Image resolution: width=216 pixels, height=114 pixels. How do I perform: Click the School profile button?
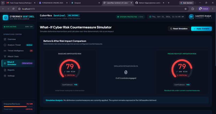point(204,9)
